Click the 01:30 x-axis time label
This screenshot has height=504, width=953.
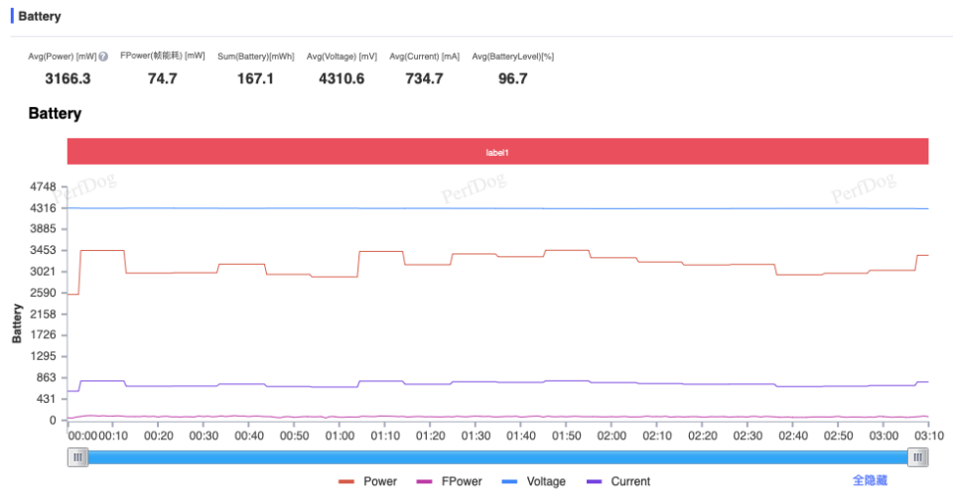coord(476,436)
